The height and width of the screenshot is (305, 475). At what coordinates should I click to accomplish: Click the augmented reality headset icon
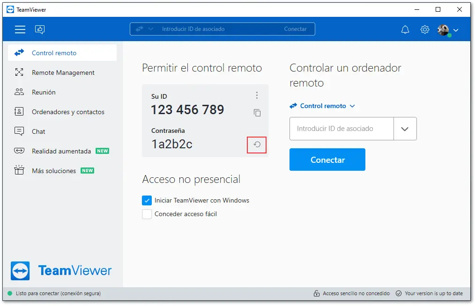click(19, 150)
